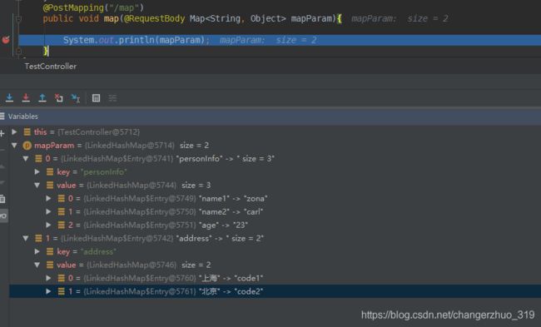Select the mapParam LinkedHashMap@5714 row
This screenshot has width=541, height=327.
point(275,146)
